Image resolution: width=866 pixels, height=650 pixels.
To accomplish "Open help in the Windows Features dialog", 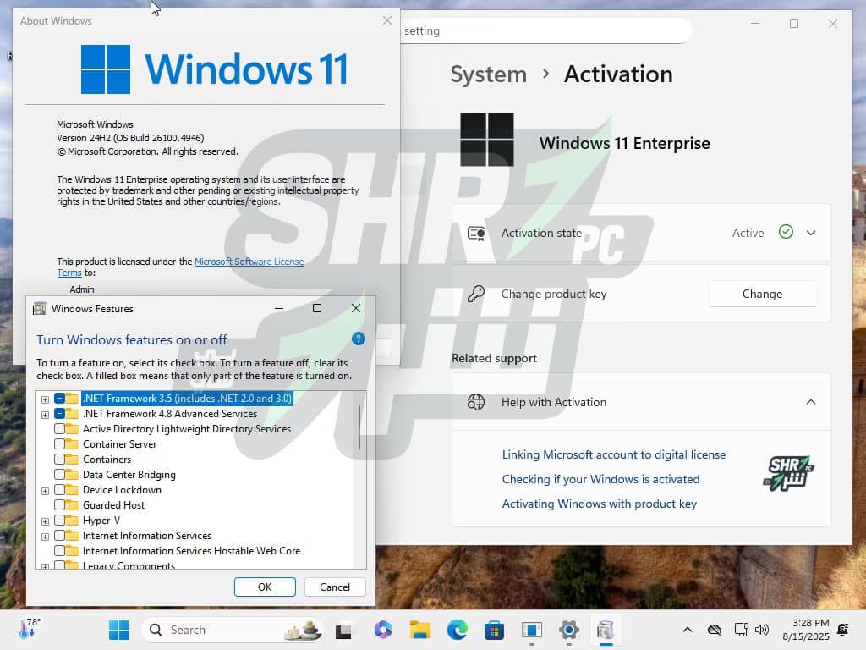I will [x=359, y=339].
